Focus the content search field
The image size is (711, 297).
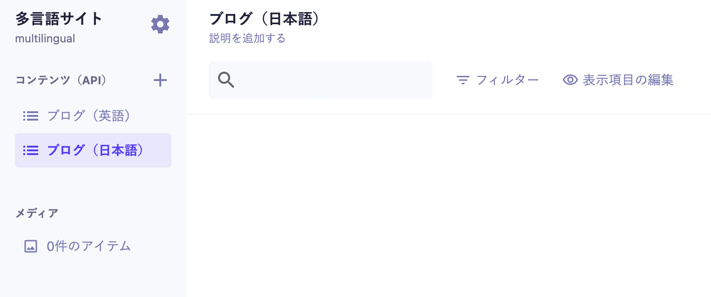pos(331,80)
